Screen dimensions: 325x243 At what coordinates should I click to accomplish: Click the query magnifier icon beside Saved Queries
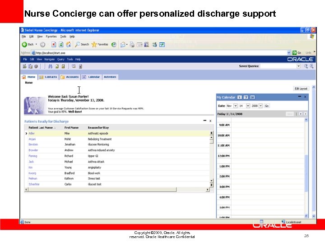306,66
